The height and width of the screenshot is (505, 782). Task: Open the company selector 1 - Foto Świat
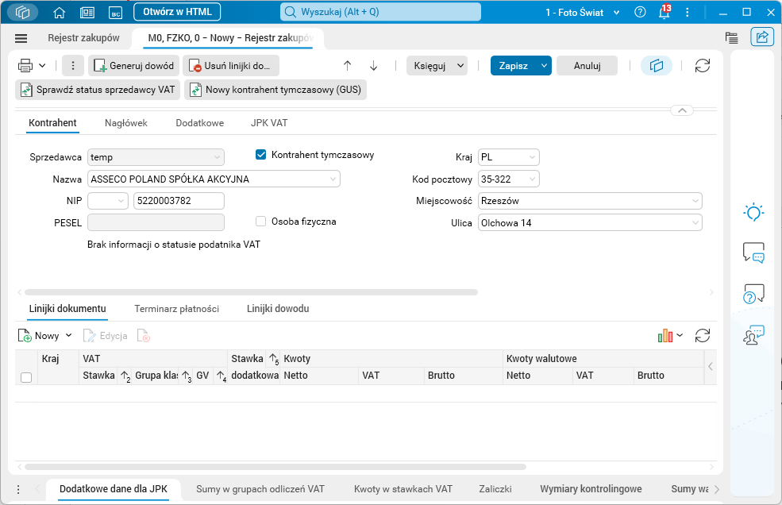(582, 13)
